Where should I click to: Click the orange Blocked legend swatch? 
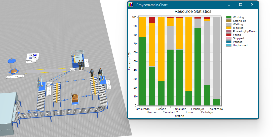(229, 28)
